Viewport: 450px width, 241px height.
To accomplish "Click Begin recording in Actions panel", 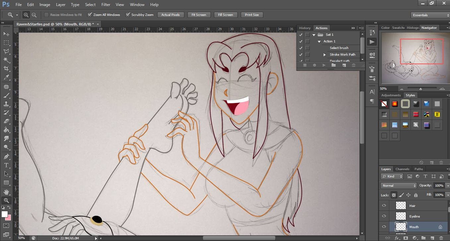I will coord(314,65).
